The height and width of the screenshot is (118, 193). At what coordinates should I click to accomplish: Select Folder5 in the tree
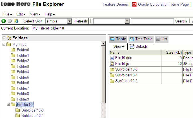click(x=23, y=77)
